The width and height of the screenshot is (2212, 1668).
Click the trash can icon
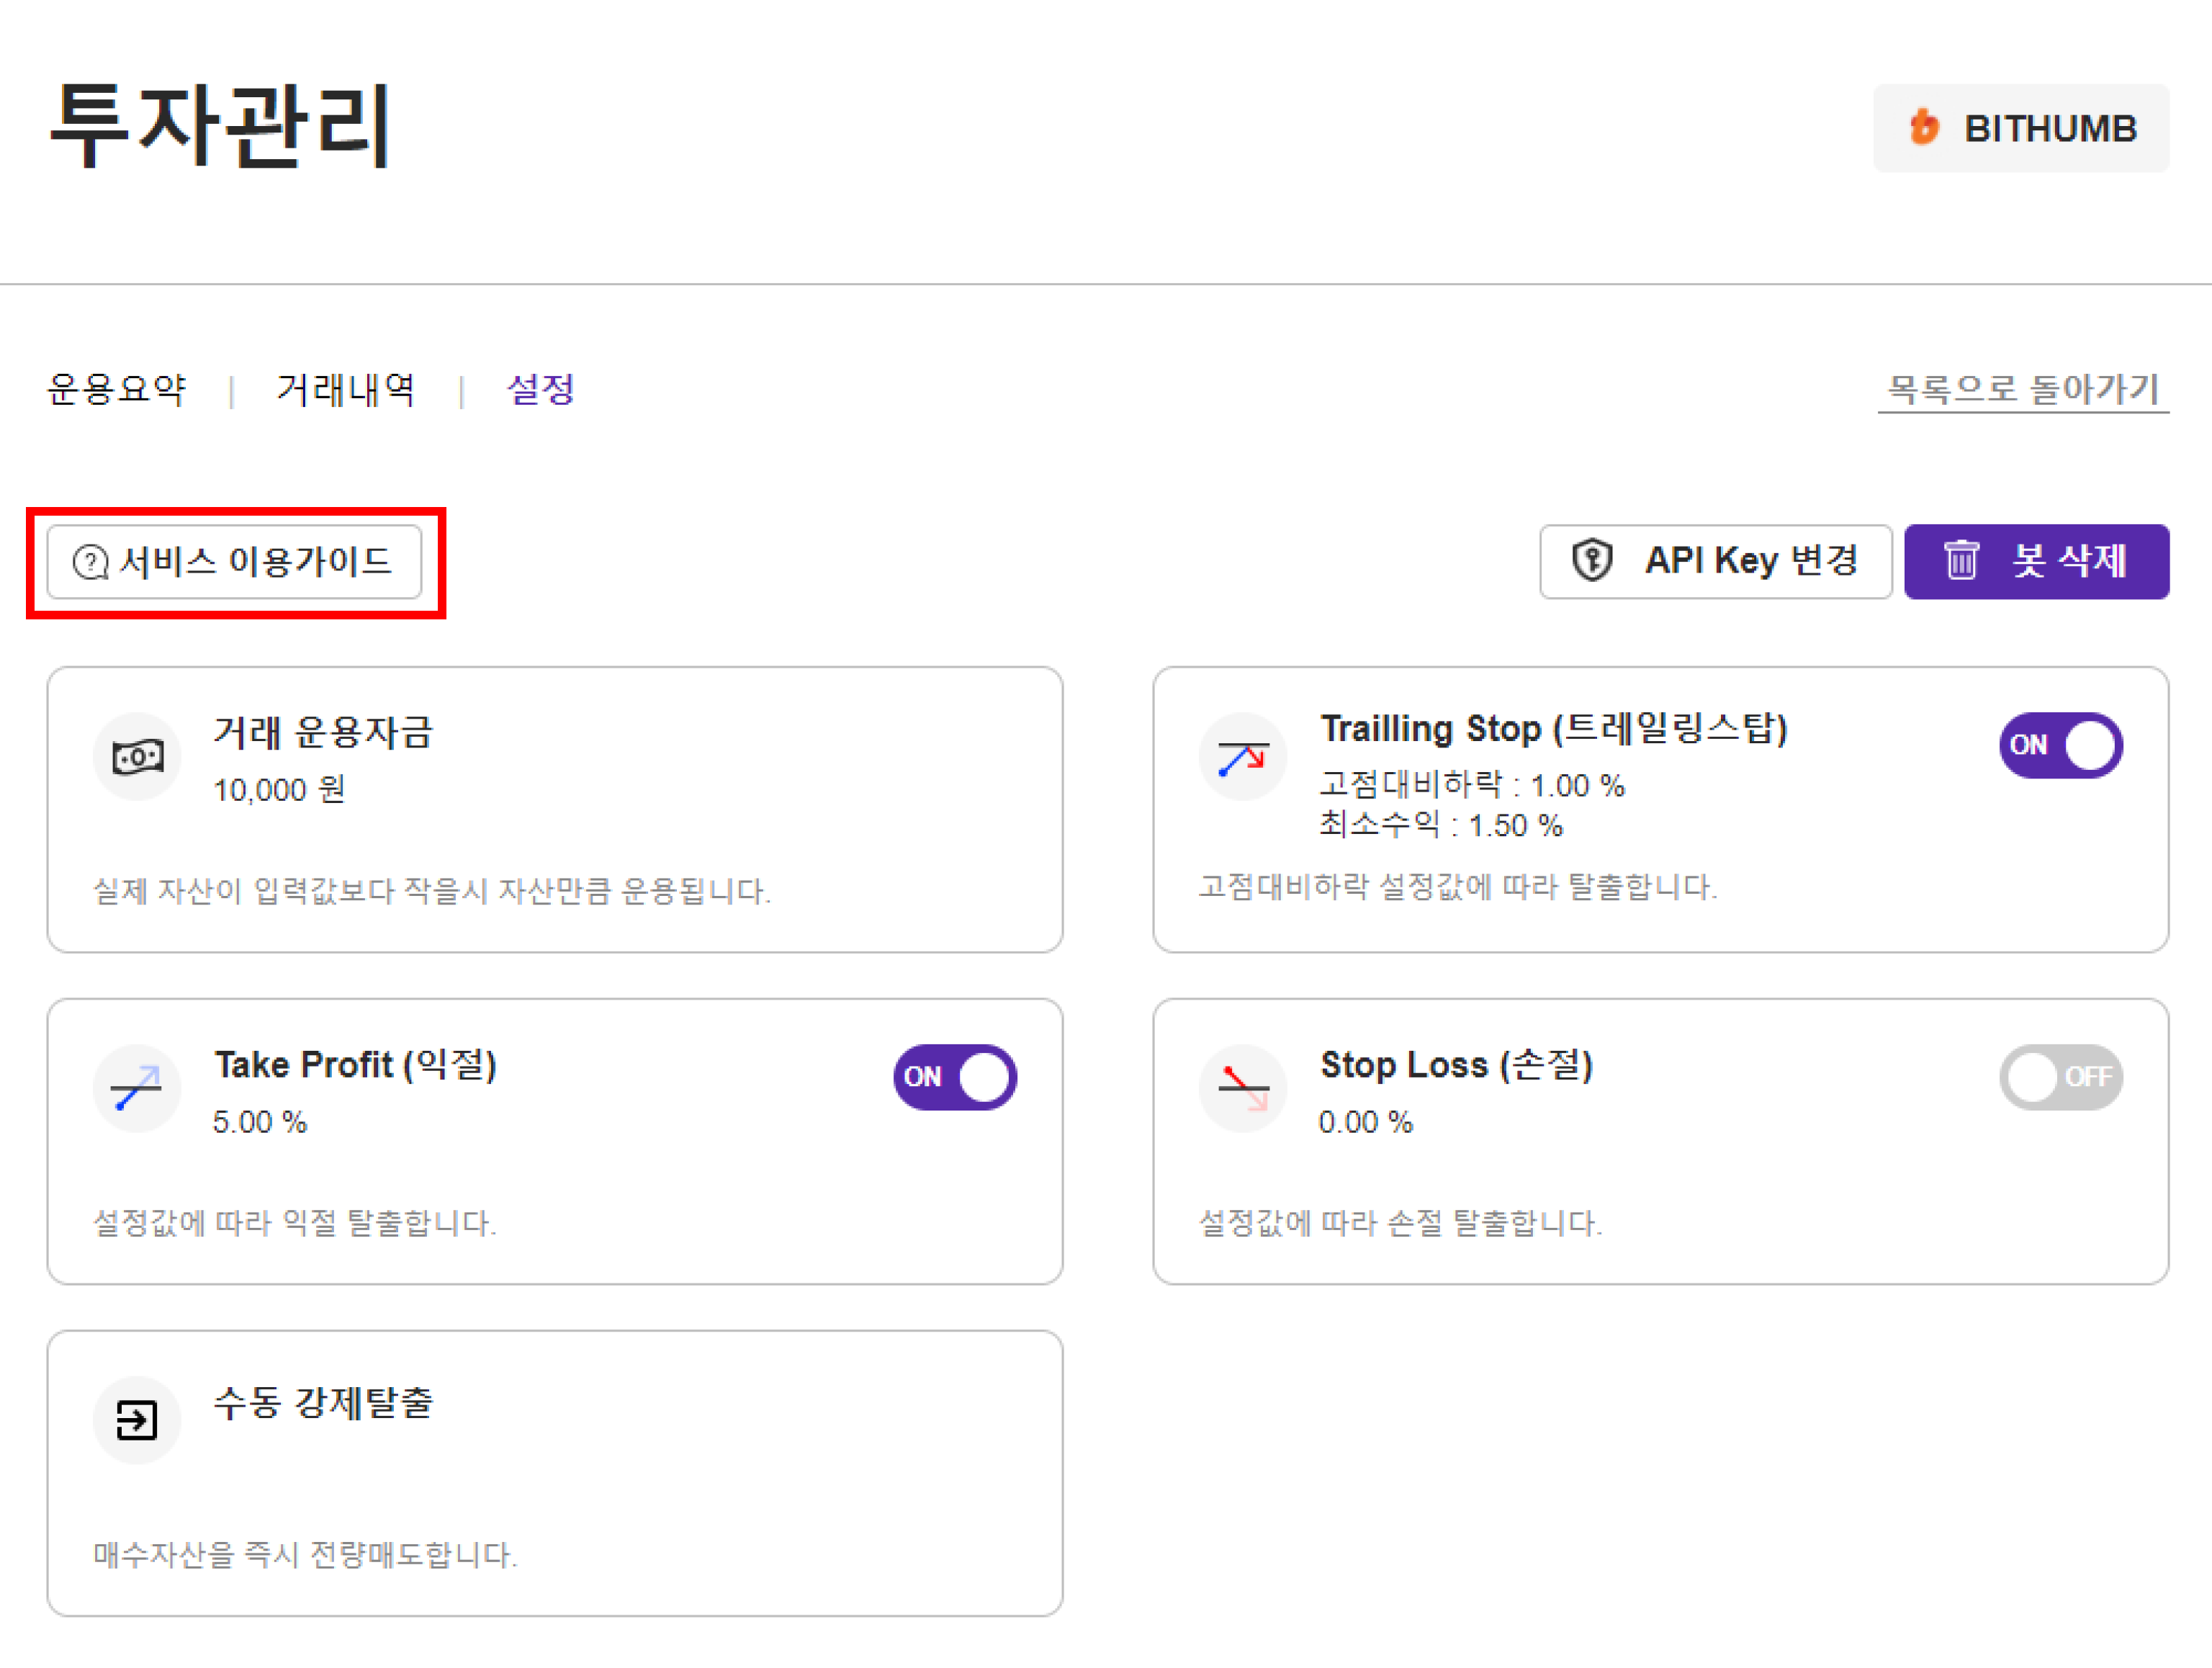point(1961,561)
